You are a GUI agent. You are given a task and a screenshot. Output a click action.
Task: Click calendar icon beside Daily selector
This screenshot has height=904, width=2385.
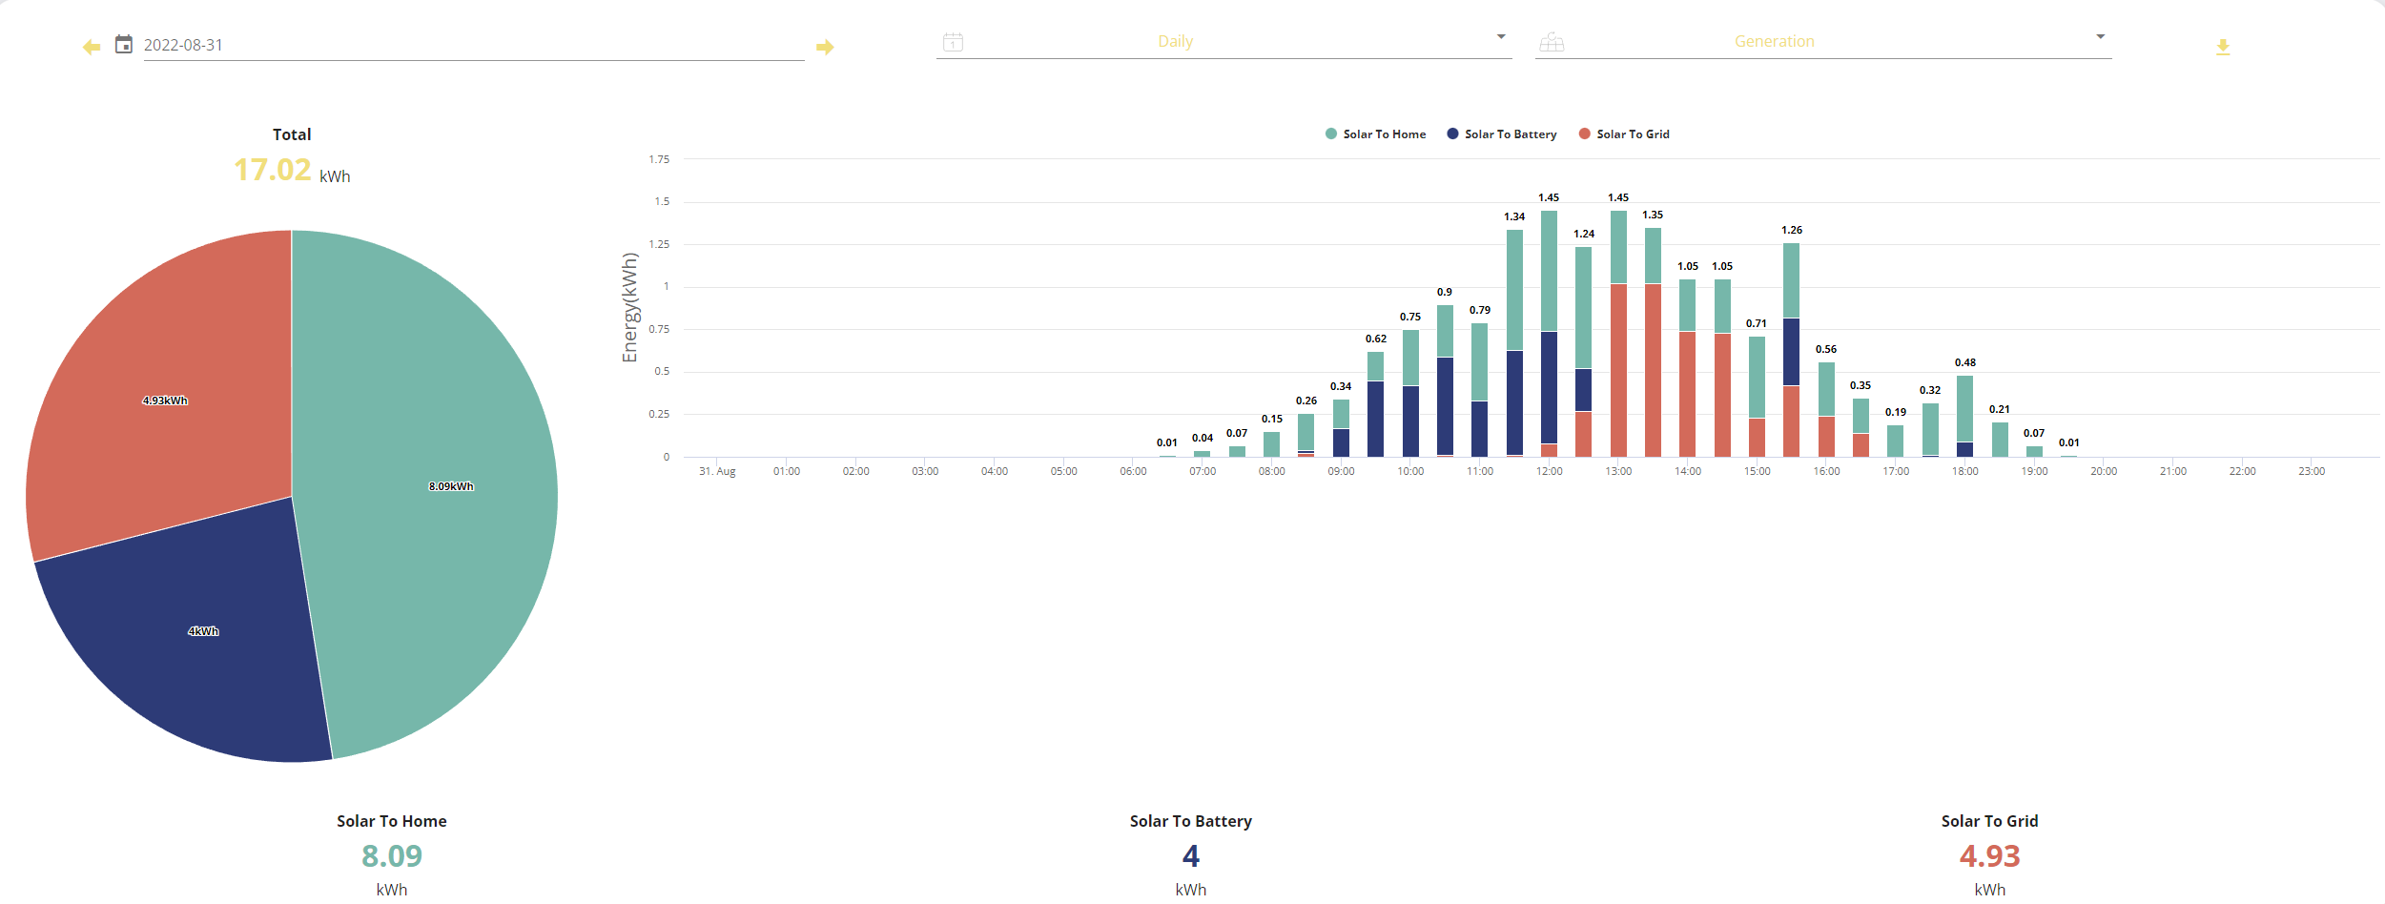(x=953, y=42)
